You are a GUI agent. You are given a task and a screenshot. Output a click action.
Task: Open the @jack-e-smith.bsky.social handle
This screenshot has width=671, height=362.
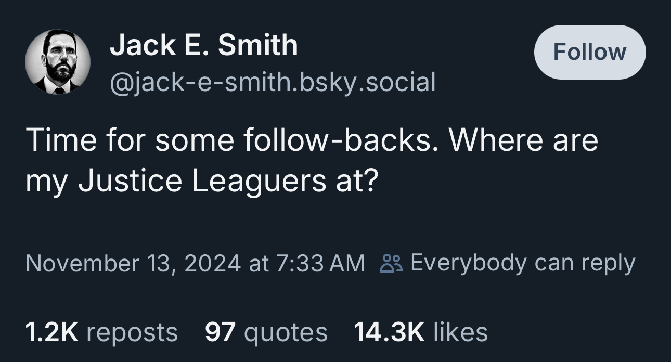pos(272,82)
